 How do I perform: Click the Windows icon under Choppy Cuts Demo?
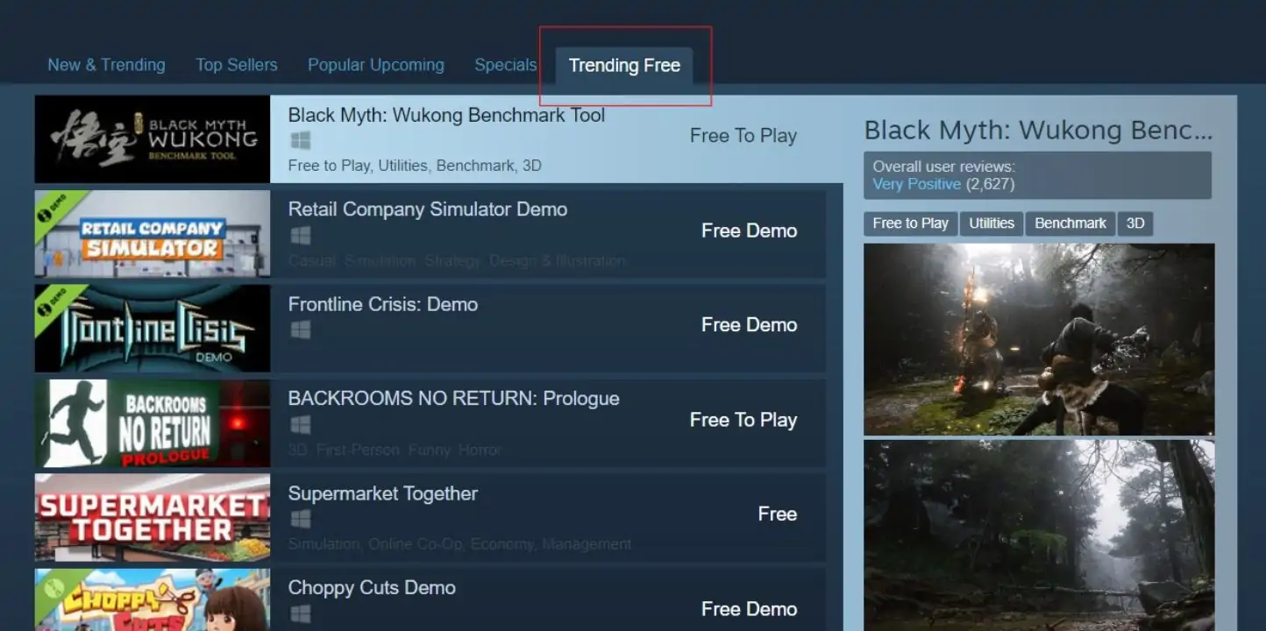[301, 613]
